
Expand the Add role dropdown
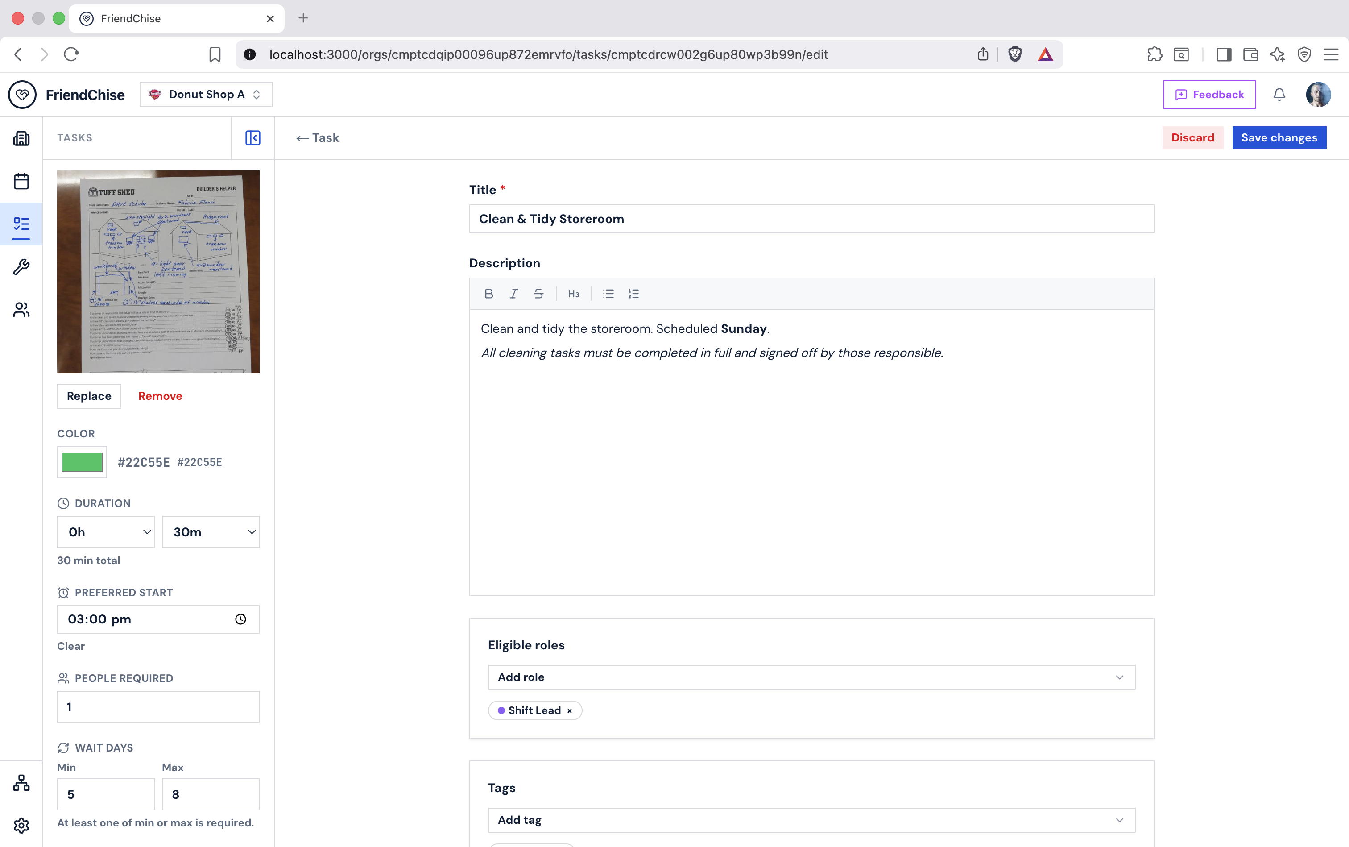click(x=811, y=677)
